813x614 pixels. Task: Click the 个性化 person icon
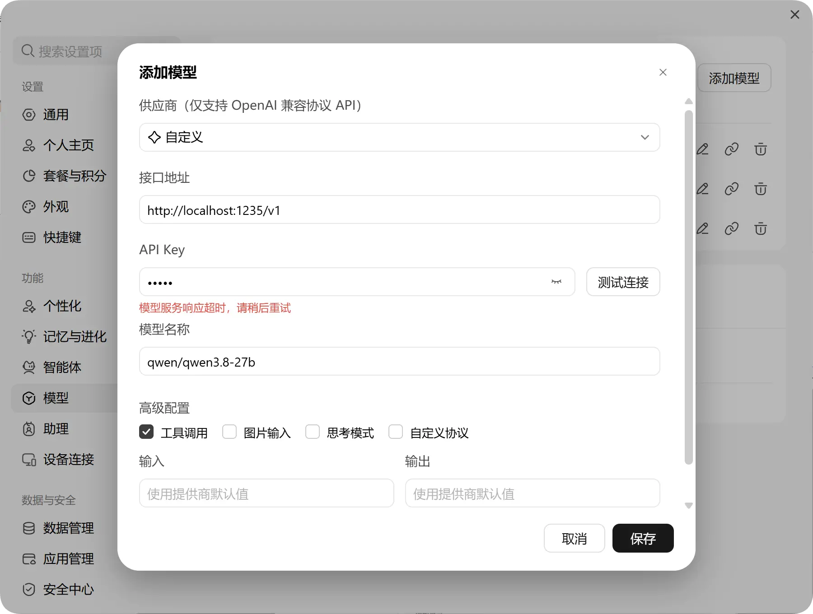pos(29,306)
